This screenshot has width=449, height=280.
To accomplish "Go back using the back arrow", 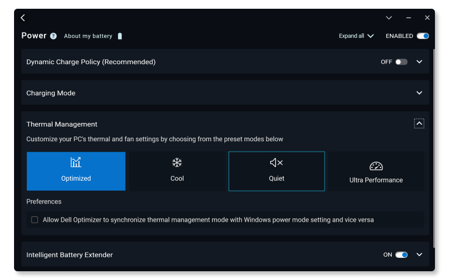I will click(x=23, y=17).
